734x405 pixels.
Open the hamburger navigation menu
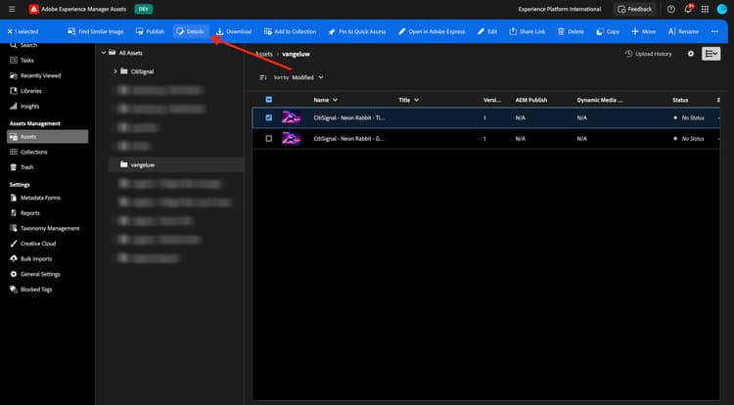(12, 9)
